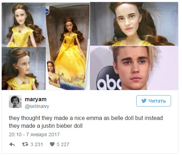Like the tweet with heart icon
The image size is (182, 155).
pos(52,144)
